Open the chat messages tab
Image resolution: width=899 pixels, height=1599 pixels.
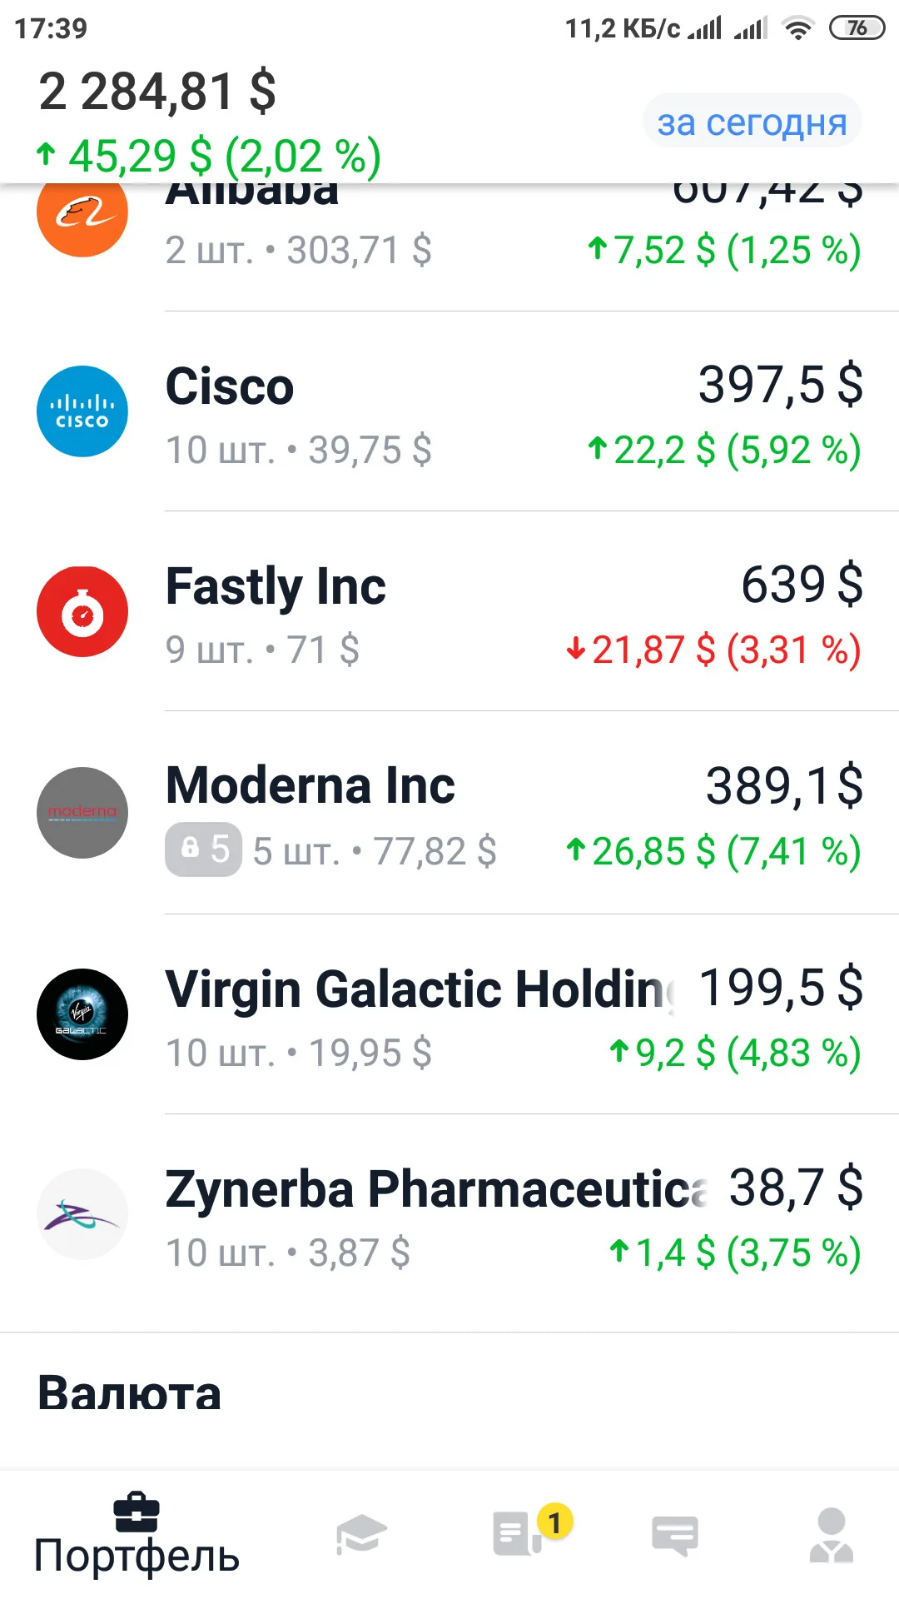click(x=675, y=1536)
